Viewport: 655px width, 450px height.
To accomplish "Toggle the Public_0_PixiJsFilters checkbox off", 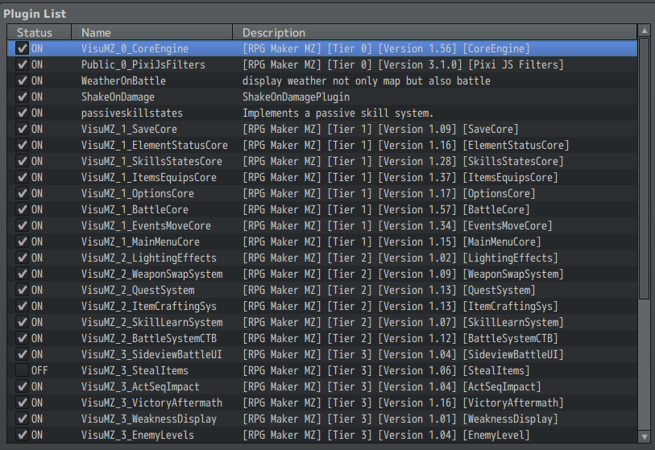I will 22,64.
